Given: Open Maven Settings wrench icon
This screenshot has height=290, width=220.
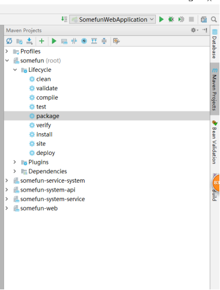Looking at the screenshot, I should [116, 41].
